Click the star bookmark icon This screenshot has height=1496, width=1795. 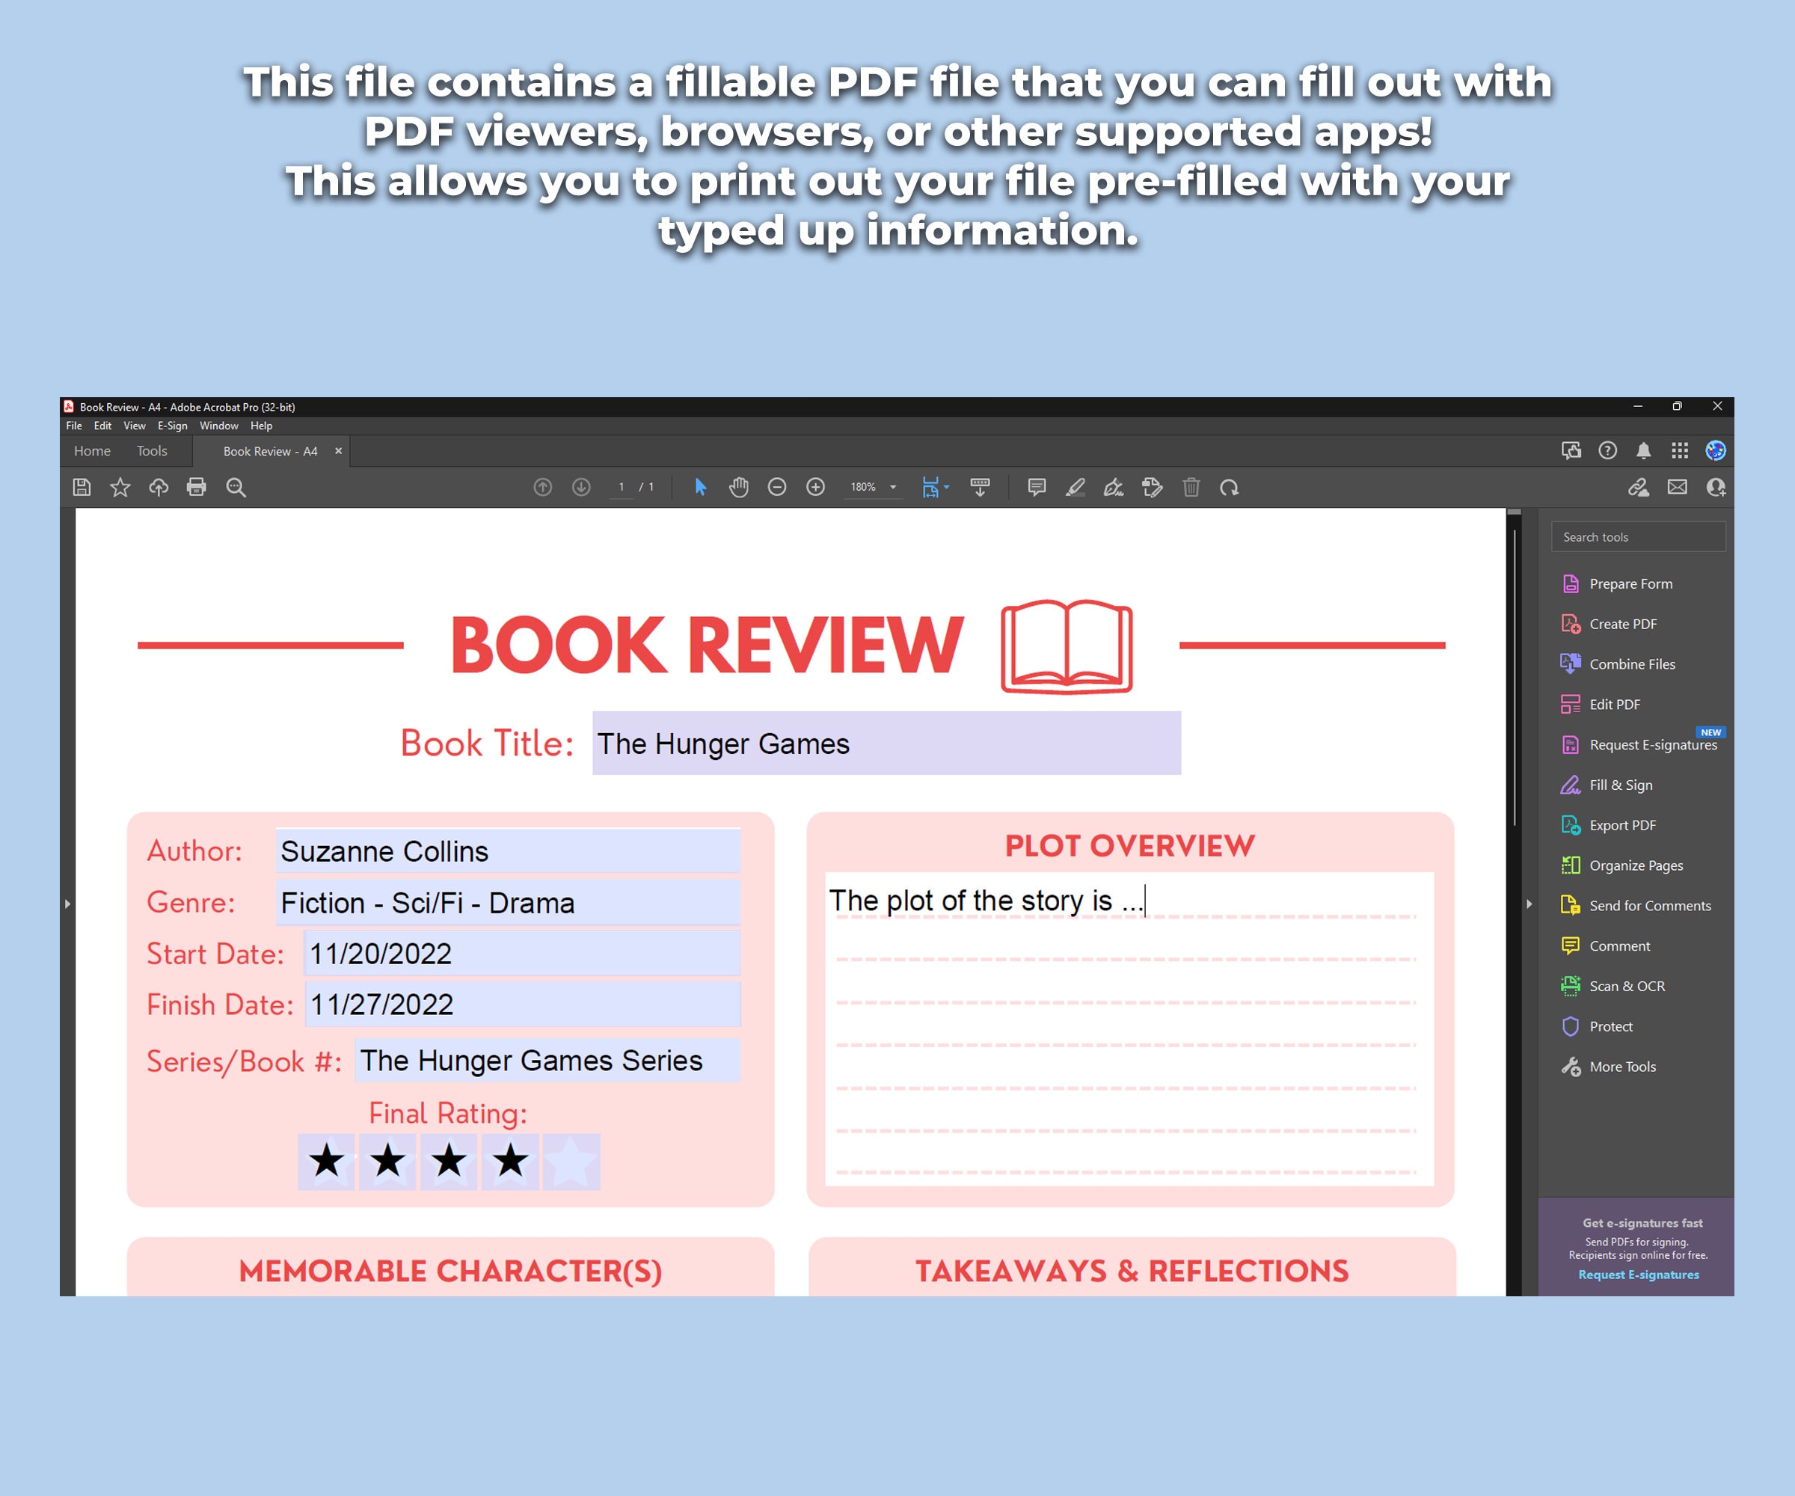(x=120, y=487)
